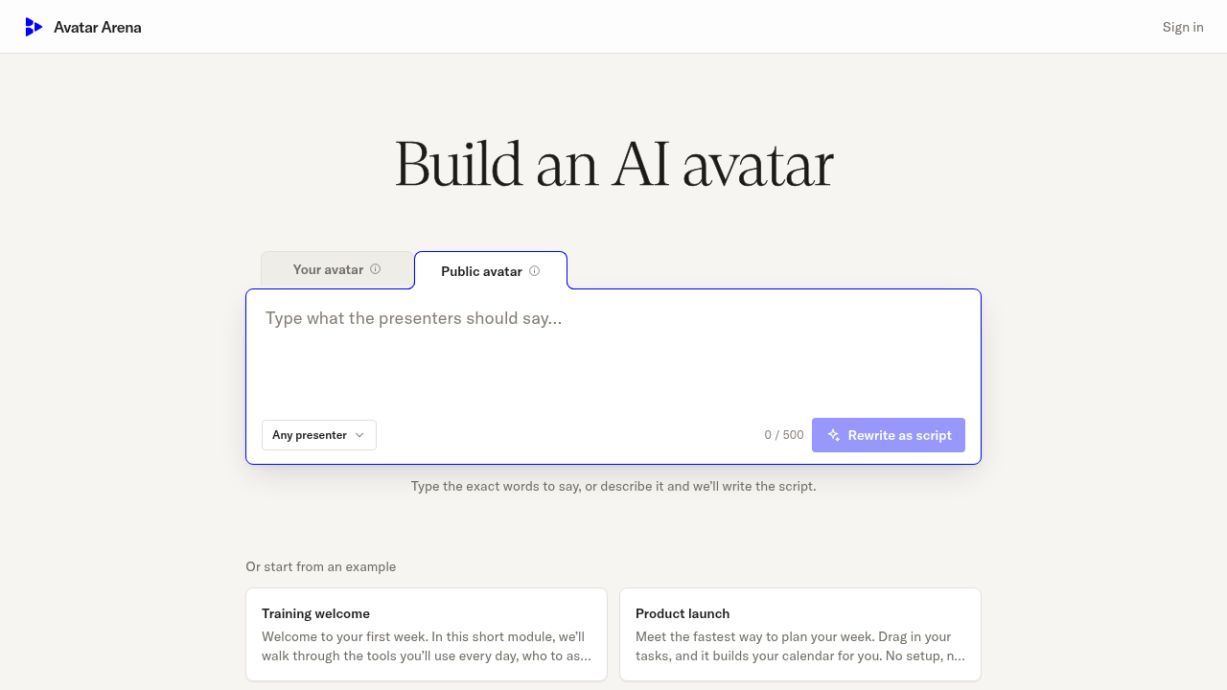This screenshot has width=1227, height=690.
Task: Click the Product launch card description text
Action: 800,646
